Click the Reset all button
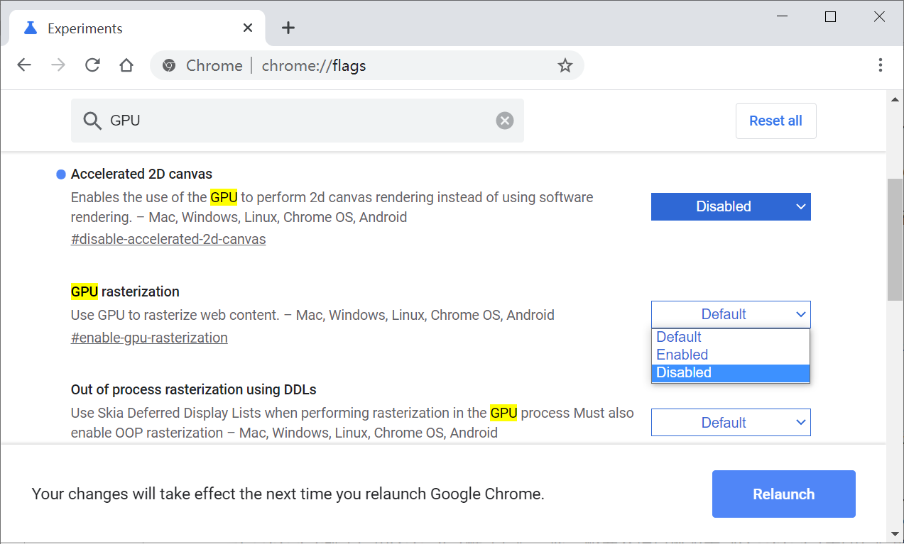The width and height of the screenshot is (904, 544). [775, 121]
